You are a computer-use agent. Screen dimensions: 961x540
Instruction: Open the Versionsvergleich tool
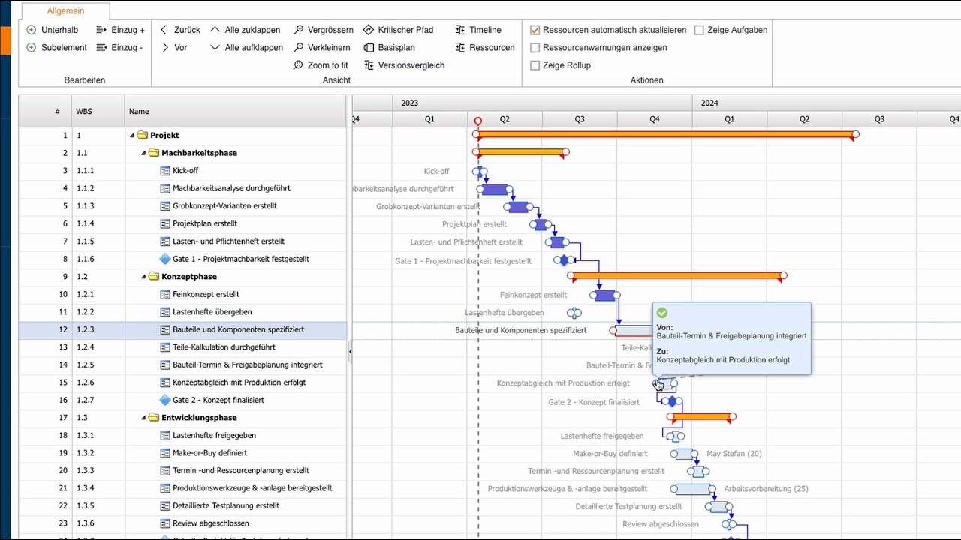coord(403,65)
